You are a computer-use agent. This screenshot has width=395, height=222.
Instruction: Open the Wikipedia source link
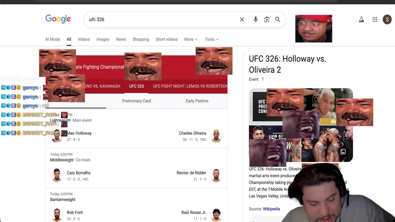click(x=271, y=209)
